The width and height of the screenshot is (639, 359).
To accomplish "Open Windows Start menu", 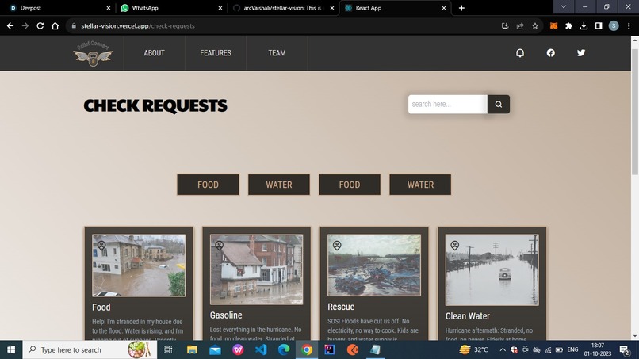I will pos(11,349).
